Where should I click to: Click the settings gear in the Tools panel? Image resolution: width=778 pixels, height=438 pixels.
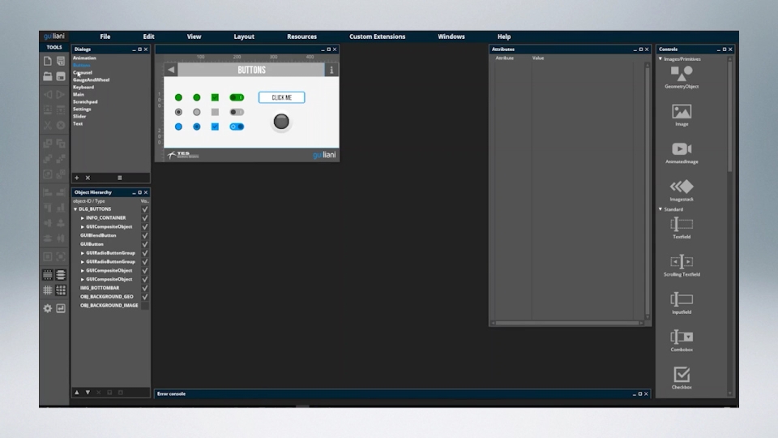(x=48, y=308)
